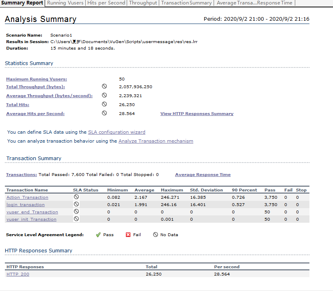Click the Std. Deviation column header
The image size is (333, 291).
(x=206, y=190)
